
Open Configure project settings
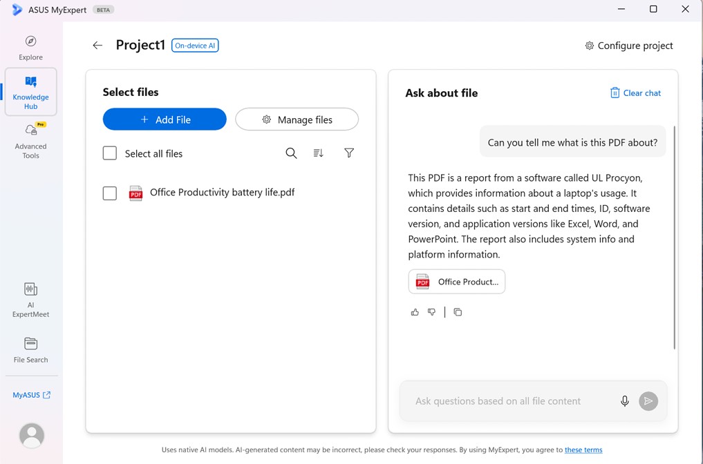[628, 46]
